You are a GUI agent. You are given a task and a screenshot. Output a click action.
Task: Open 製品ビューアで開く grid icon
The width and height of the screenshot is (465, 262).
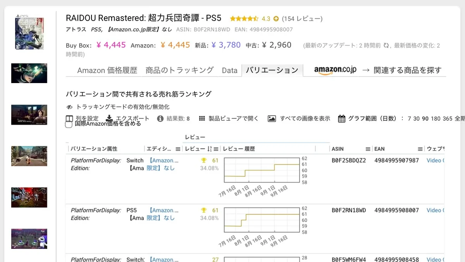pyautogui.click(x=202, y=119)
